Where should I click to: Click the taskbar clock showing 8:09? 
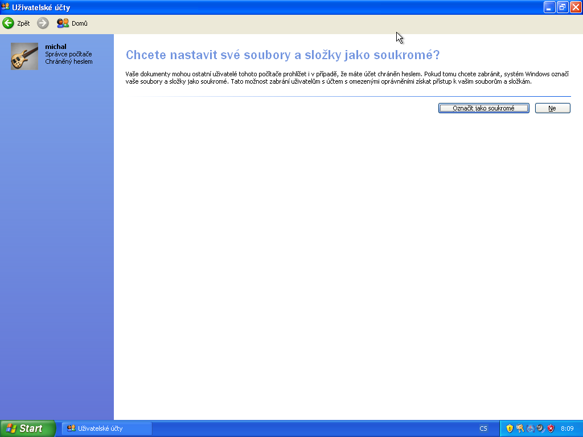point(567,428)
